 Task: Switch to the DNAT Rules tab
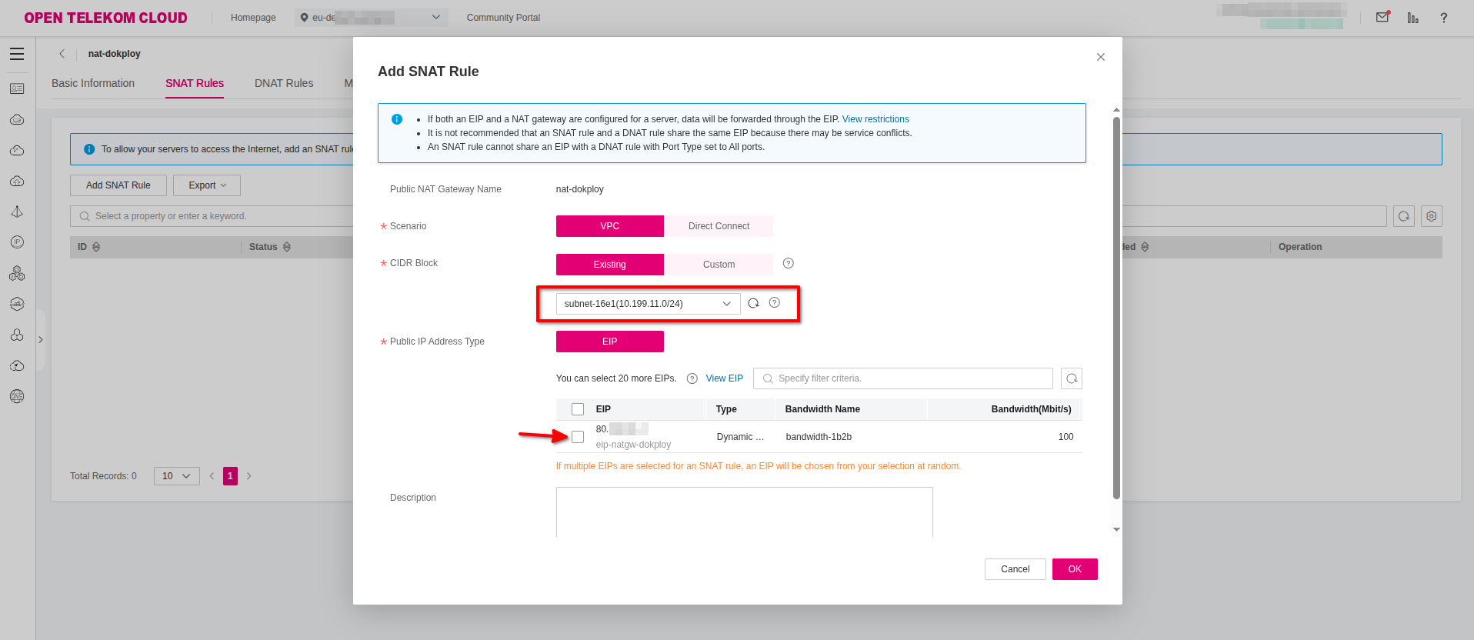284,83
